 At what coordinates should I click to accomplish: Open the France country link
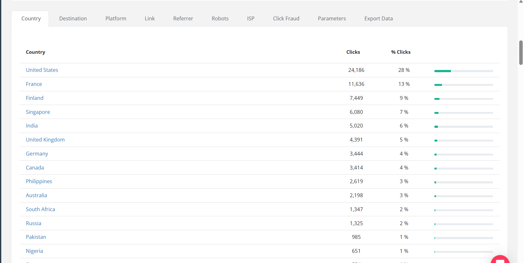[x=34, y=84]
